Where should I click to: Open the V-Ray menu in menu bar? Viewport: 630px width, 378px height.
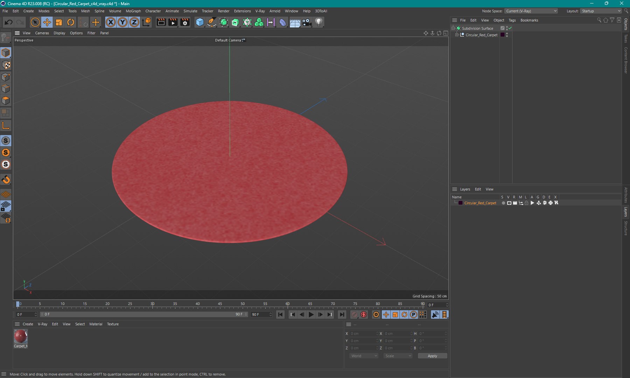click(260, 11)
